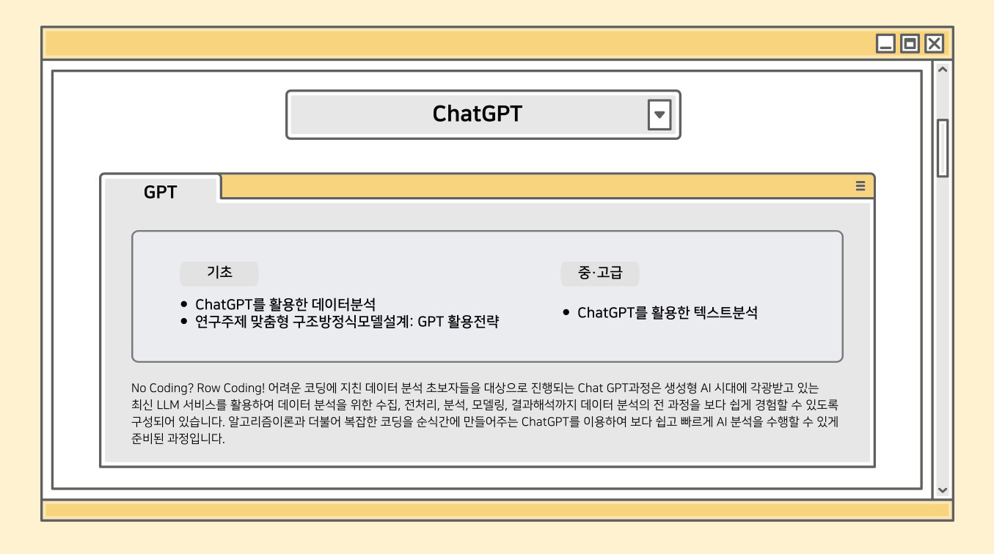Maximize the window using the square icon

[x=910, y=44]
